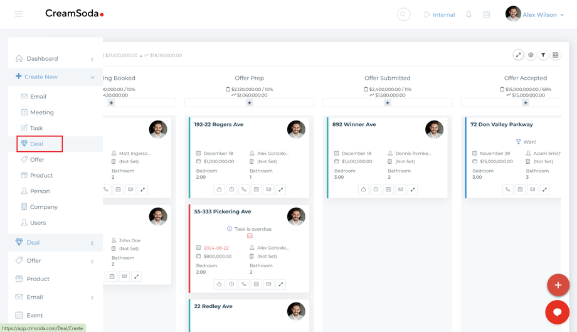This screenshot has height=332, width=577.
Task: Click the board filter funnel icon
Action: (543, 55)
